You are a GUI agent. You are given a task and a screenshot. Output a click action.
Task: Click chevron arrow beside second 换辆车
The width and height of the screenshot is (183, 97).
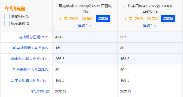point(156,26)
